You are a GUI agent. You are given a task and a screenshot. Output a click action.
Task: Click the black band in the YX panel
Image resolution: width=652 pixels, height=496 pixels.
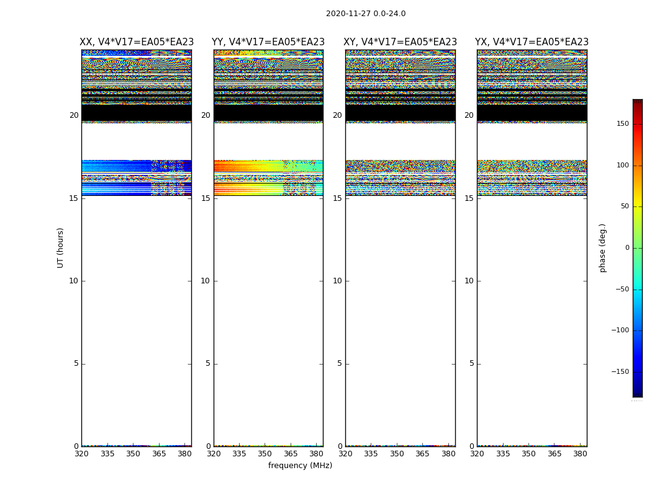(x=532, y=113)
